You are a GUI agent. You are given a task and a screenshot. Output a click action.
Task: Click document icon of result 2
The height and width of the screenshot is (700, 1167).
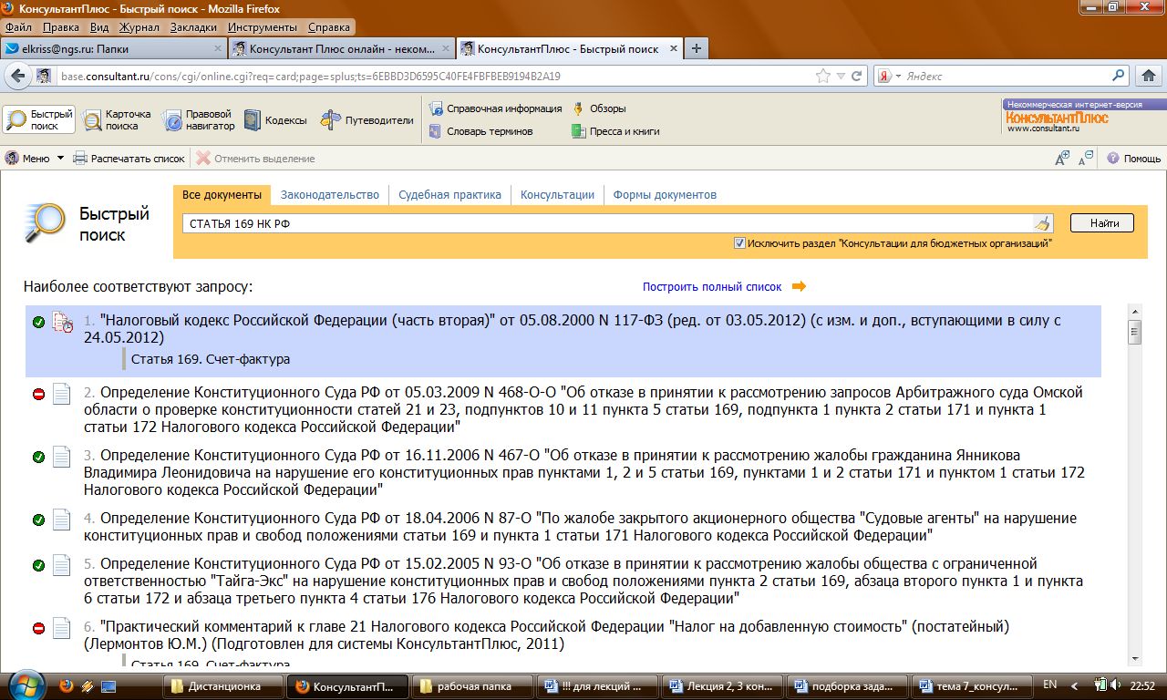tap(61, 394)
